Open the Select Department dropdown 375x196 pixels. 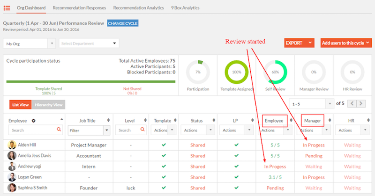pyautogui.click(x=89, y=44)
